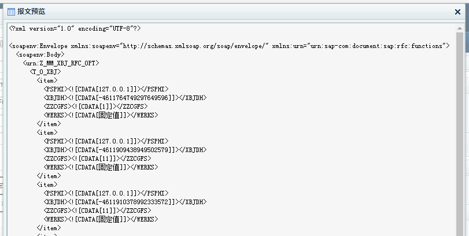Click XBJDH value ending in 2333572
469x236 pixels.
point(125,202)
